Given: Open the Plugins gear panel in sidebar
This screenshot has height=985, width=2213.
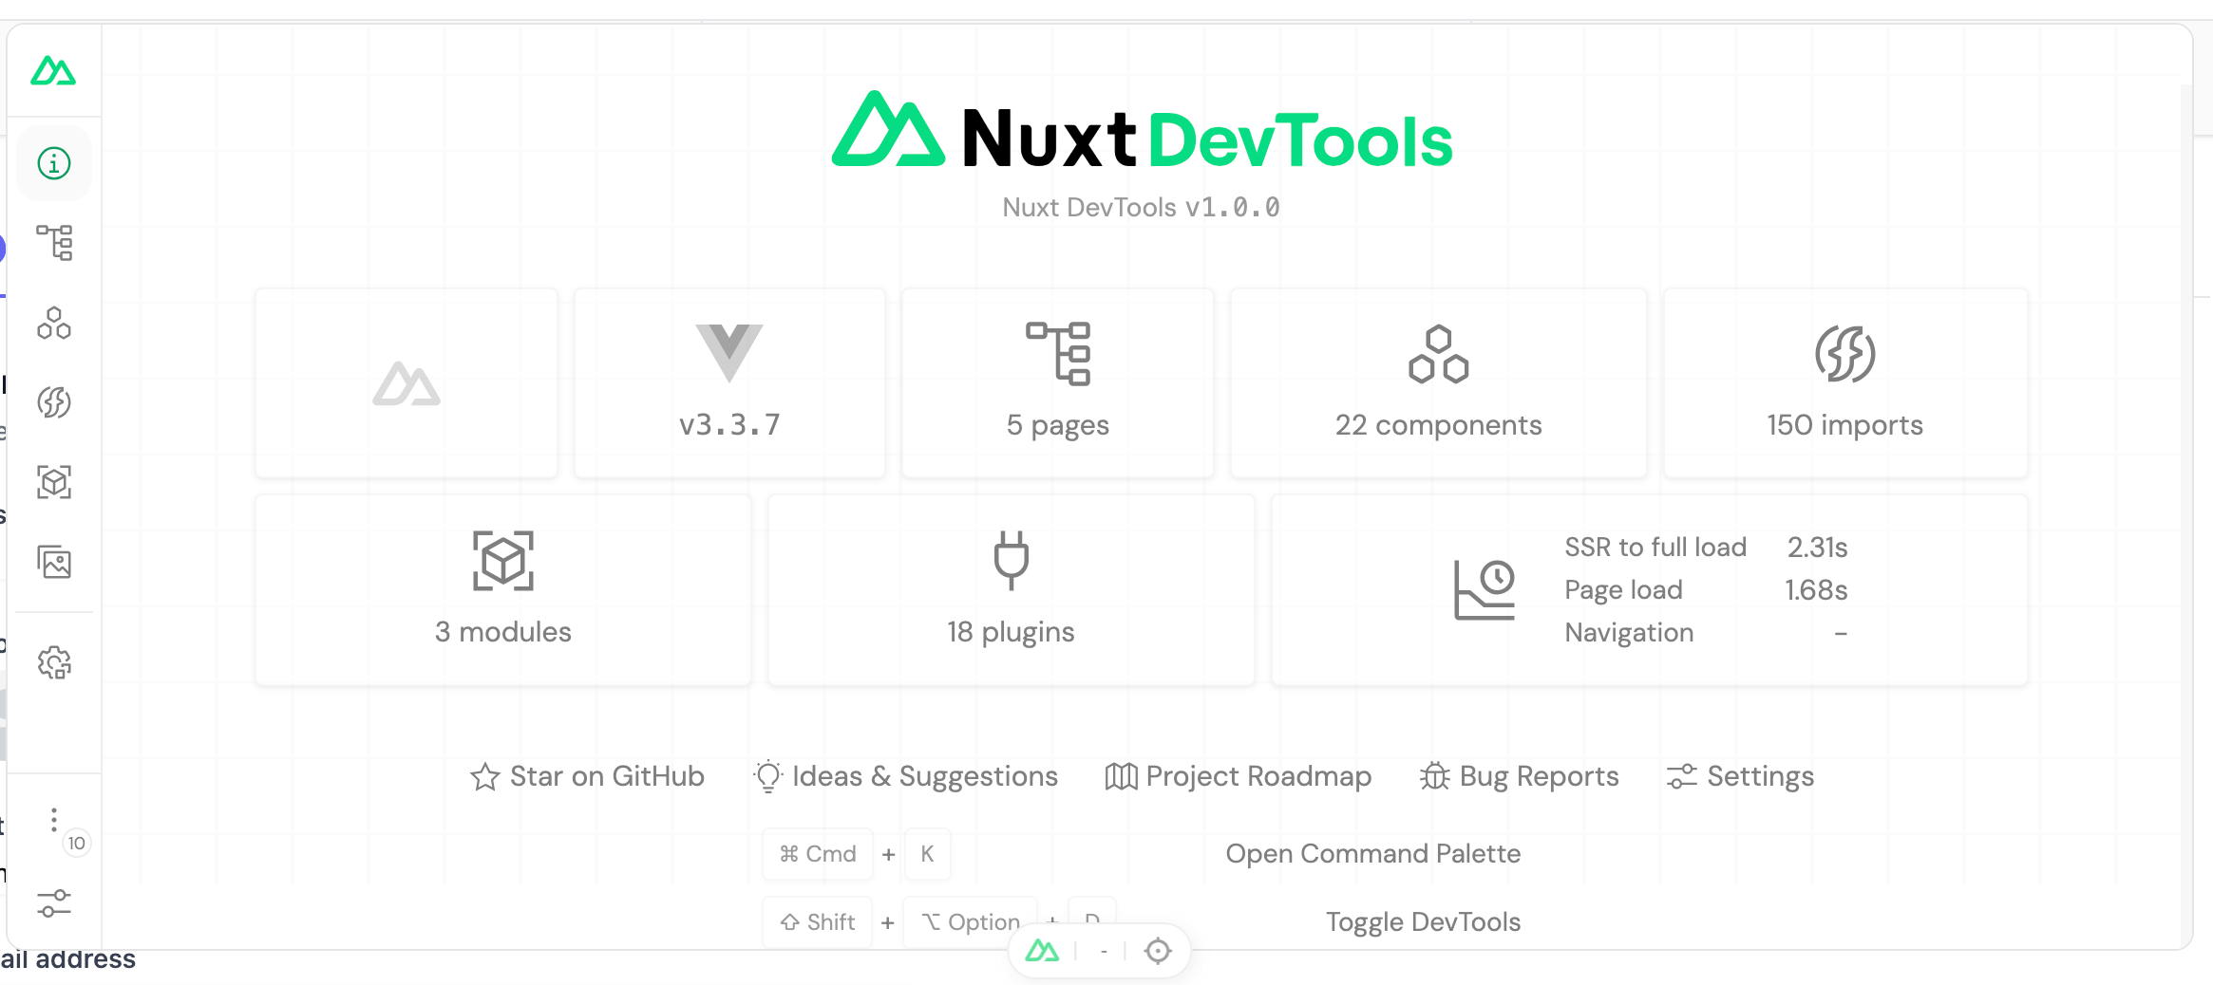Looking at the screenshot, I should tap(54, 662).
